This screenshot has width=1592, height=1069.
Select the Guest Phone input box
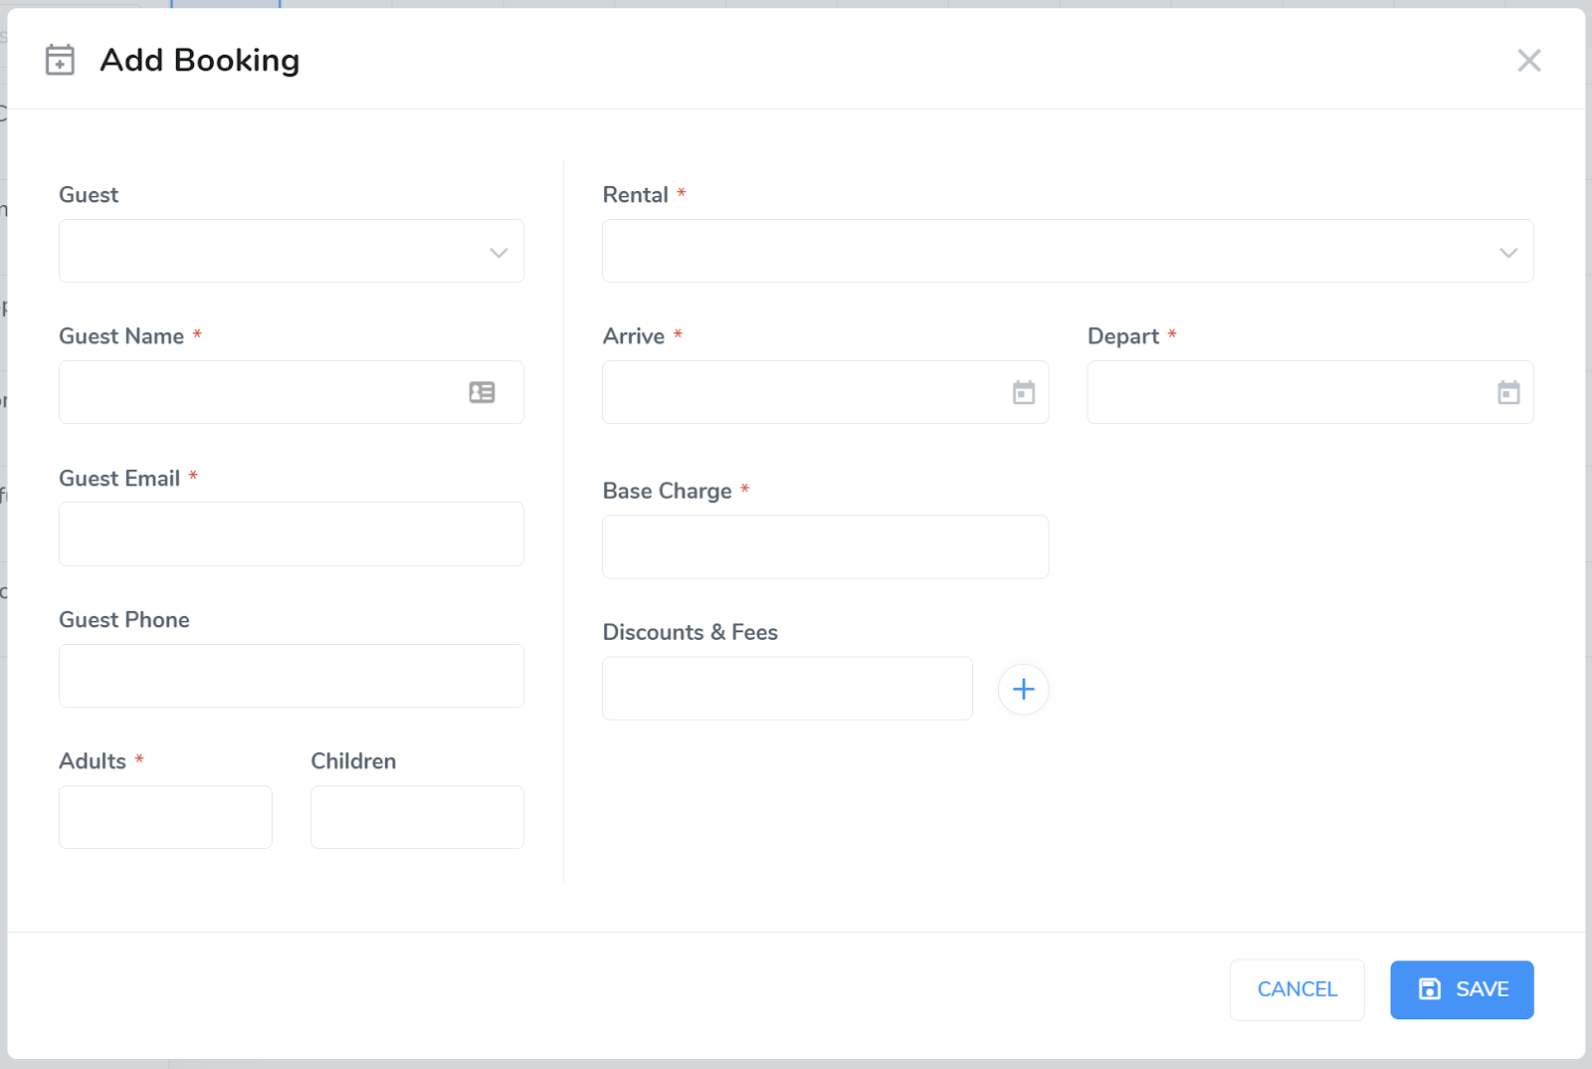click(x=291, y=676)
